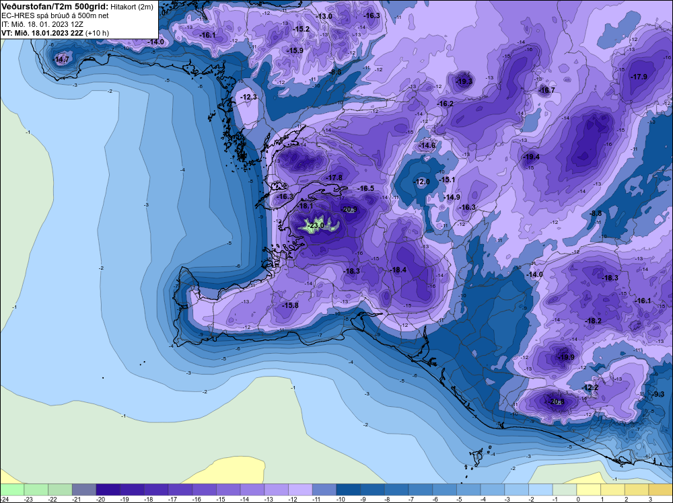Screen dimensions: 673x503
Task: Click the -16.5 temperature label
Action: point(366,188)
